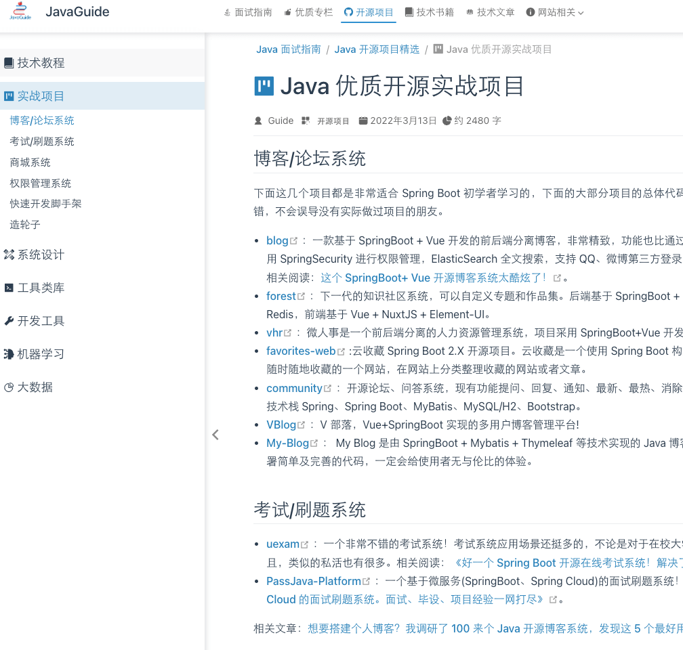This screenshot has height=650, width=683.
Task: Open the forest project link
Action: (281, 296)
